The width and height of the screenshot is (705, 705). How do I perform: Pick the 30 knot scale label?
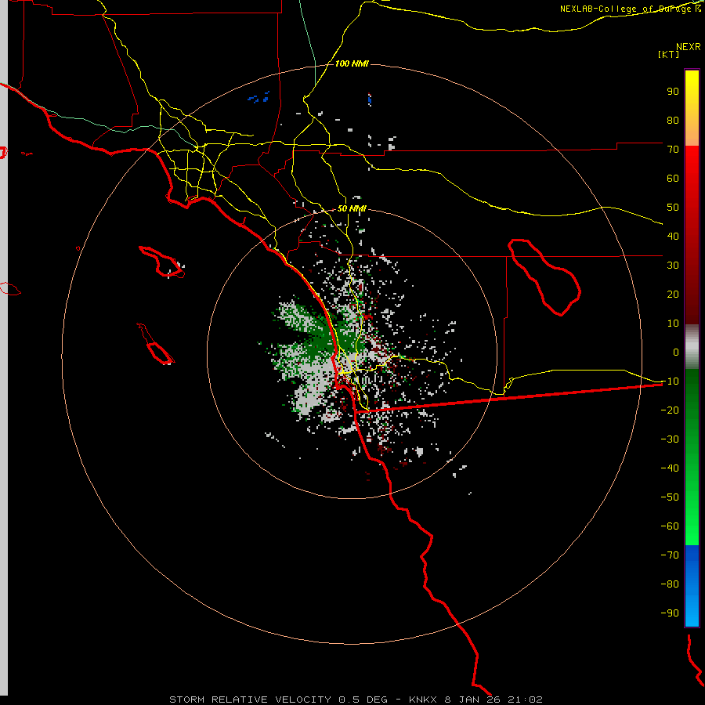[x=673, y=266]
